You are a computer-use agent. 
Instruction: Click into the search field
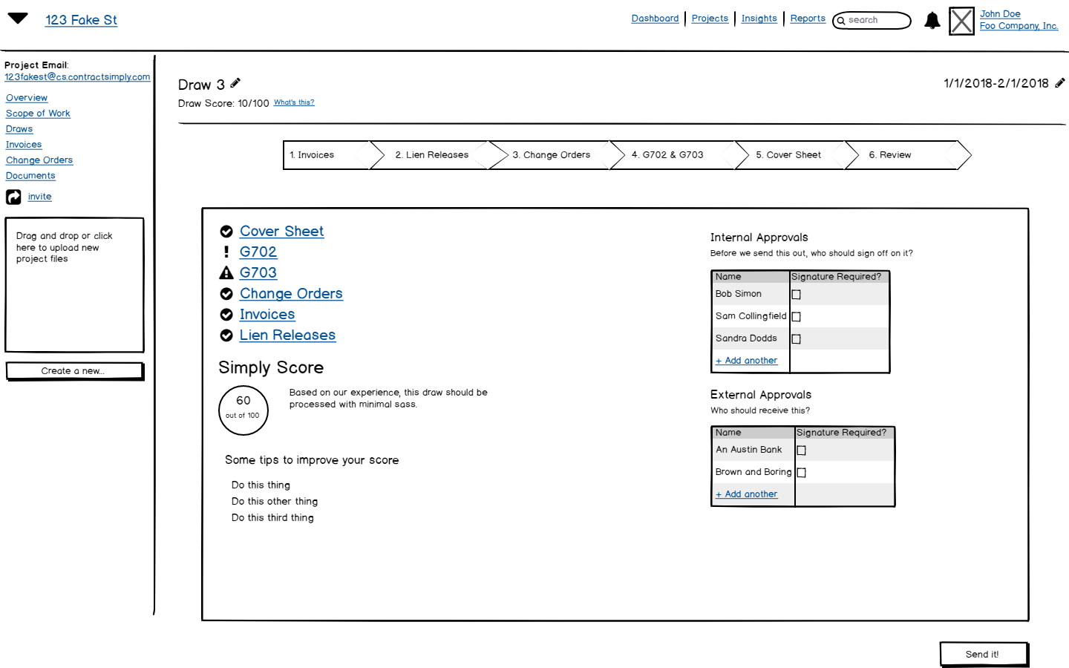872,21
